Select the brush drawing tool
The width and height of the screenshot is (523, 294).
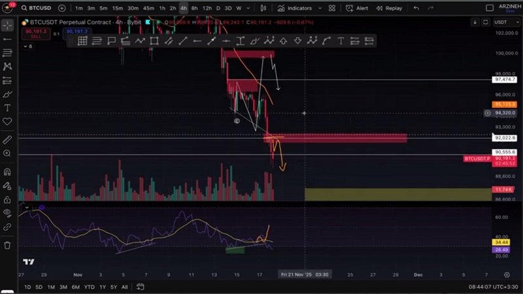(x=8, y=94)
